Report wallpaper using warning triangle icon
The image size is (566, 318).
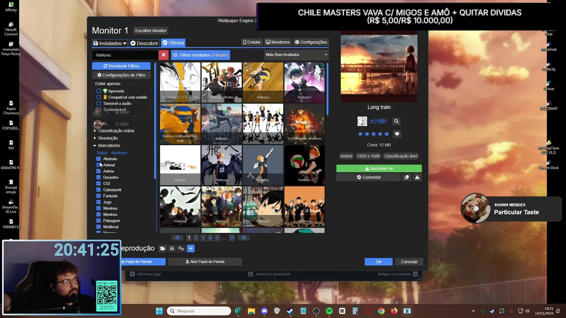[417, 177]
